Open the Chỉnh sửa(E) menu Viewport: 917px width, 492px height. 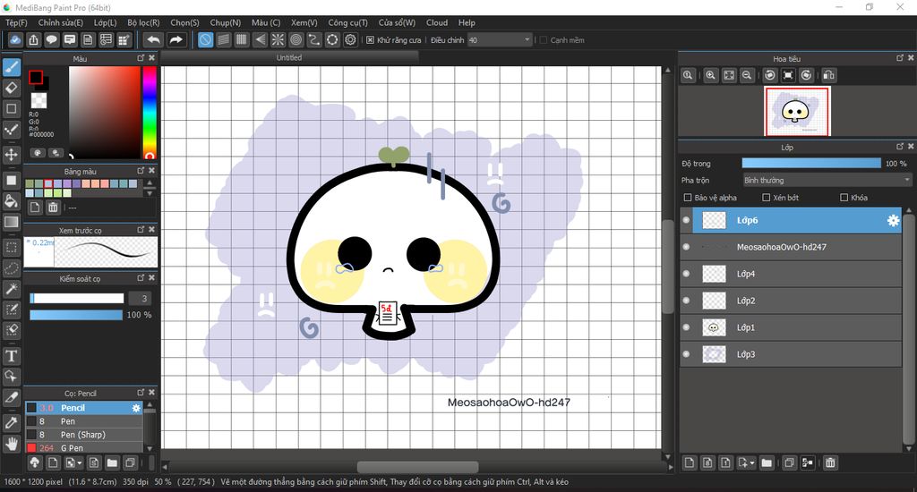click(x=60, y=22)
